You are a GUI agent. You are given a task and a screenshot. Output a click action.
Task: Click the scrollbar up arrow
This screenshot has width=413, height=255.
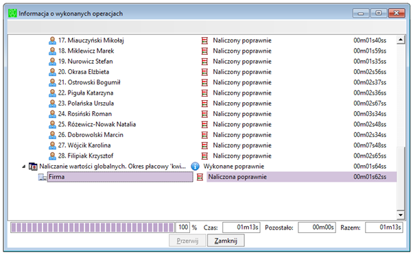click(x=401, y=40)
